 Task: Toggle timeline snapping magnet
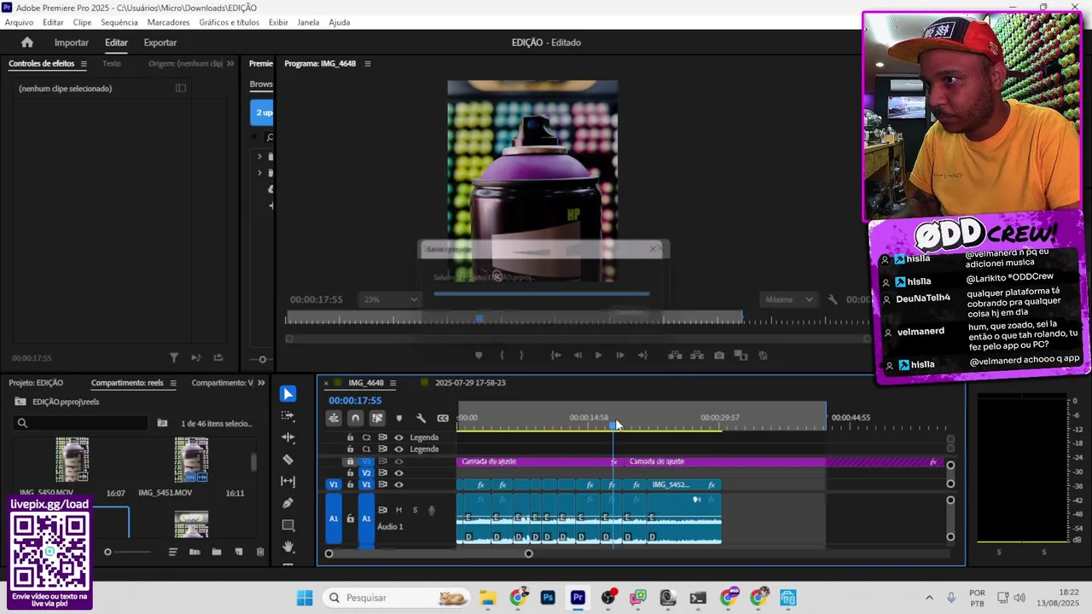pyautogui.click(x=355, y=418)
